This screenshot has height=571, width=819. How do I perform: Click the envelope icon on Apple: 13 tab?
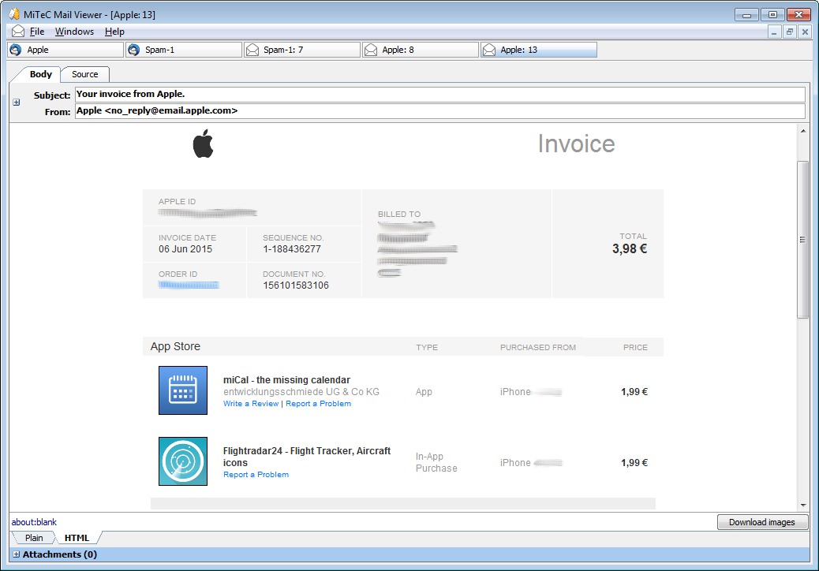(x=489, y=50)
